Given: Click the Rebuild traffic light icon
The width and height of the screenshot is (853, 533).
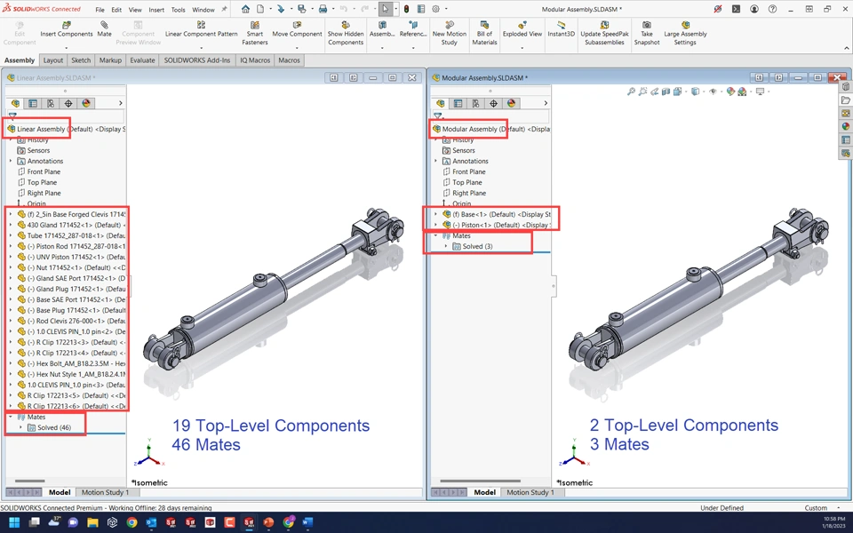Looking at the screenshot, I should 406,9.
